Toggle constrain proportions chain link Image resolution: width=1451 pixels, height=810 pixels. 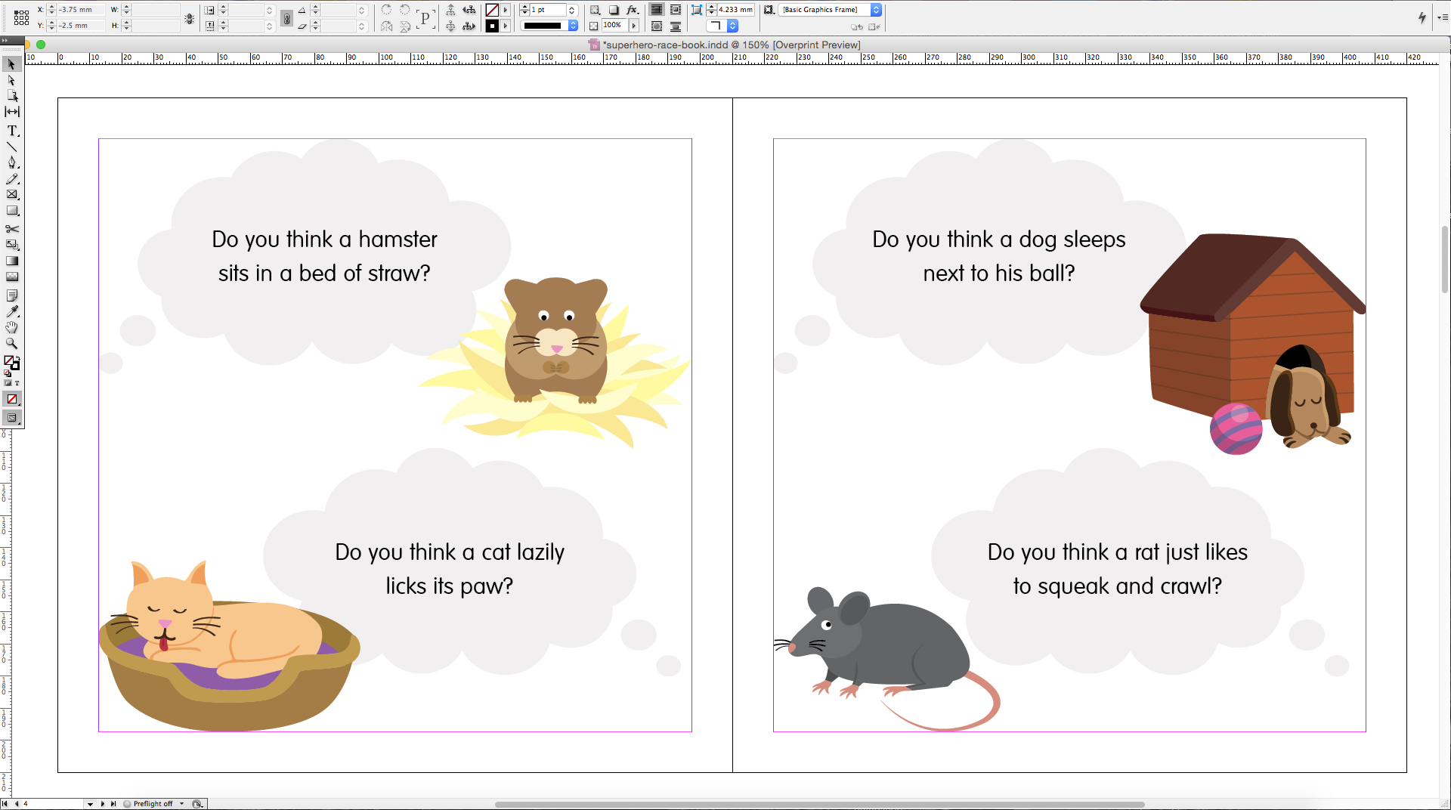point(286,18)
